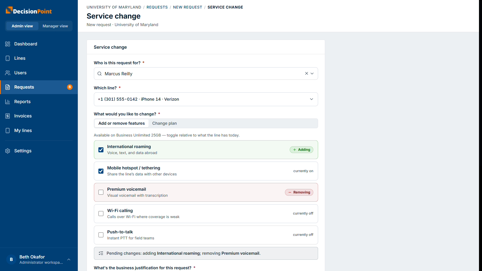
Task: Open the Which line dropdown
Action: click(206, 99)
